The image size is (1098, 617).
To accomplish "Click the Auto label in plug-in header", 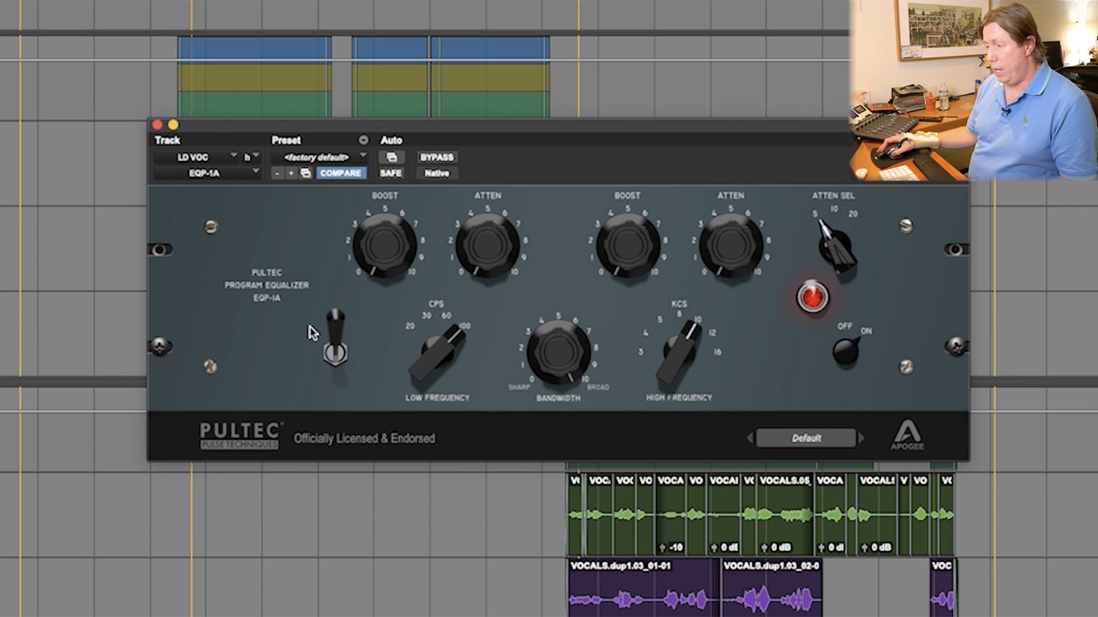I will [391, 140].
